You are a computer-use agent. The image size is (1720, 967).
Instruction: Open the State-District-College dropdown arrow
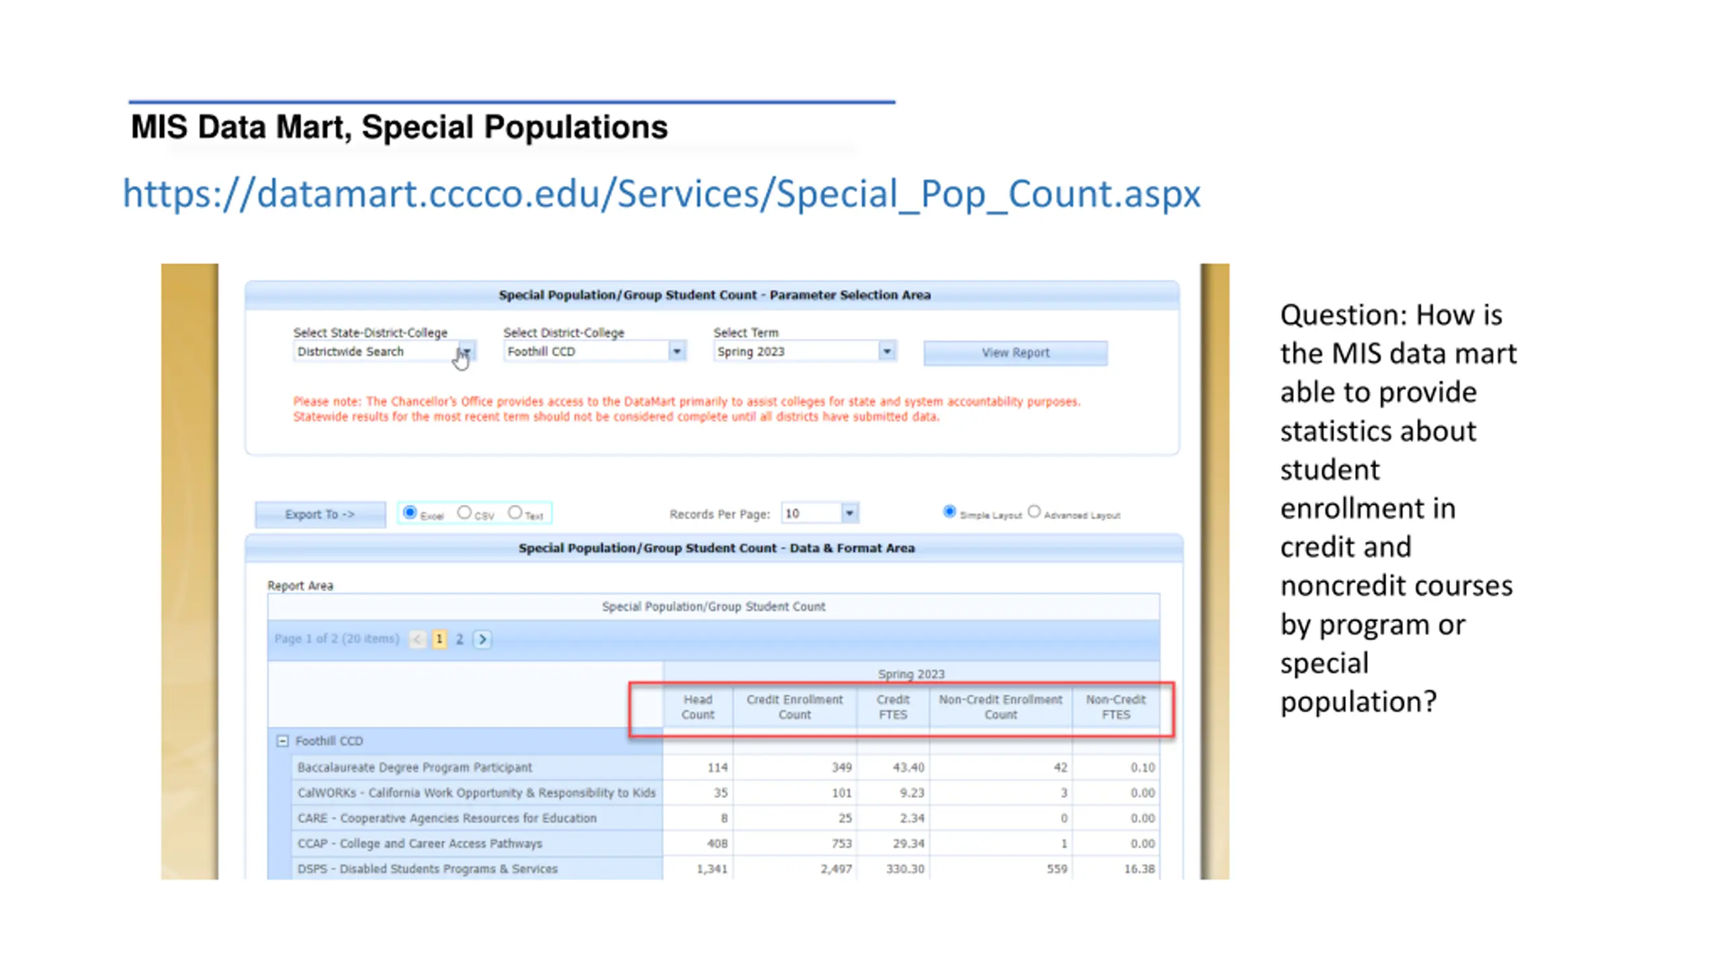465,352
